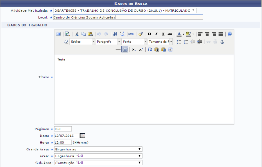The image size is (262, 167).
Task: Open the Tamanho da Fonte dropdown
Action: click(160, 42)
